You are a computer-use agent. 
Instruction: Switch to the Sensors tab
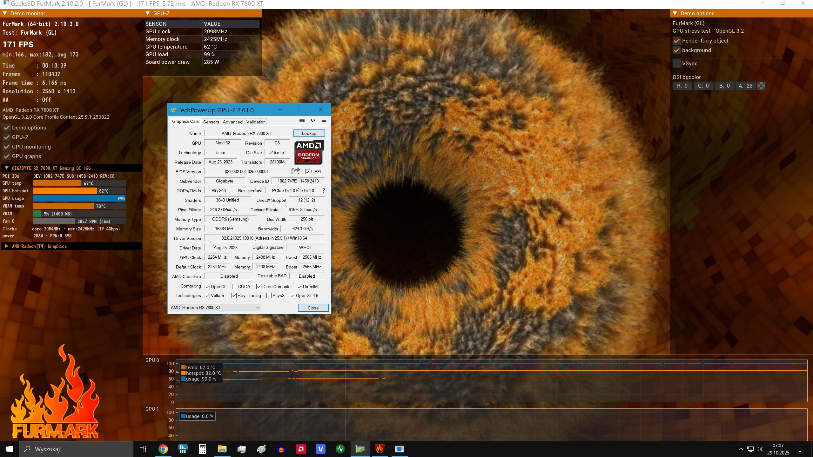click(x=211, y=122)
